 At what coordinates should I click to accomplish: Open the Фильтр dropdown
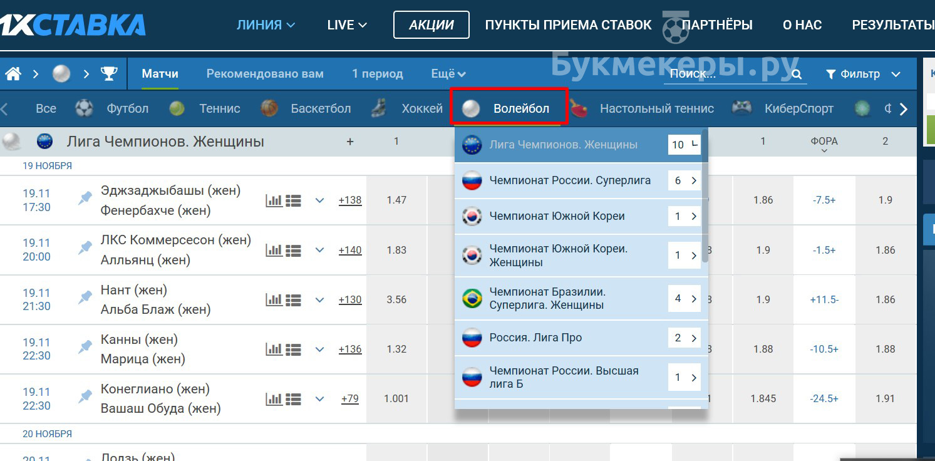[863, 74]
